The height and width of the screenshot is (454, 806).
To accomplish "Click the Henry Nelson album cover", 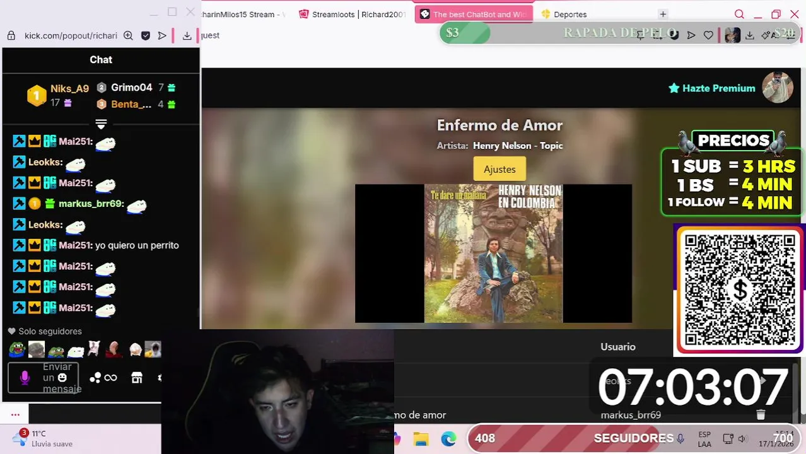I will [493, 253].
